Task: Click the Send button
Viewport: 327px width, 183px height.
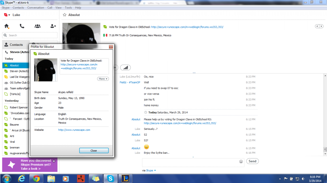Action: pos(252,161)
